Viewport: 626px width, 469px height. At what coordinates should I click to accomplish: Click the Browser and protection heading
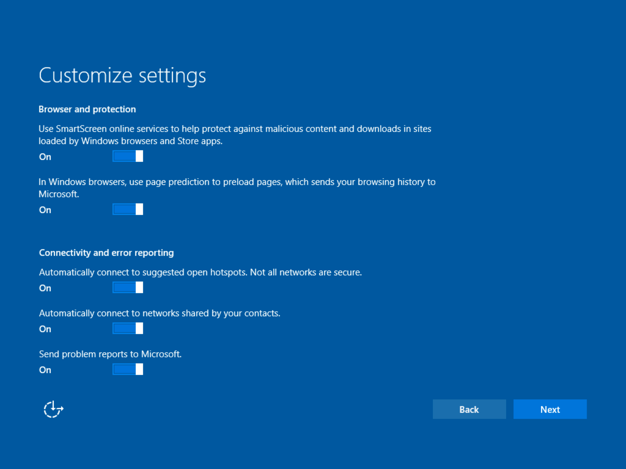(87, 109)
